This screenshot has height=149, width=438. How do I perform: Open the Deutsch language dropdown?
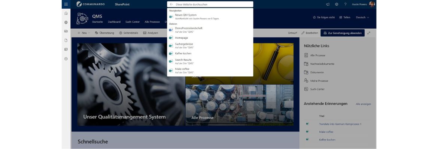[362, 18]
